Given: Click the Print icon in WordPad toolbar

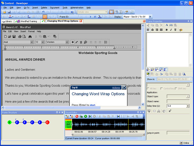Looking at the screenshot, I should 20,36.
